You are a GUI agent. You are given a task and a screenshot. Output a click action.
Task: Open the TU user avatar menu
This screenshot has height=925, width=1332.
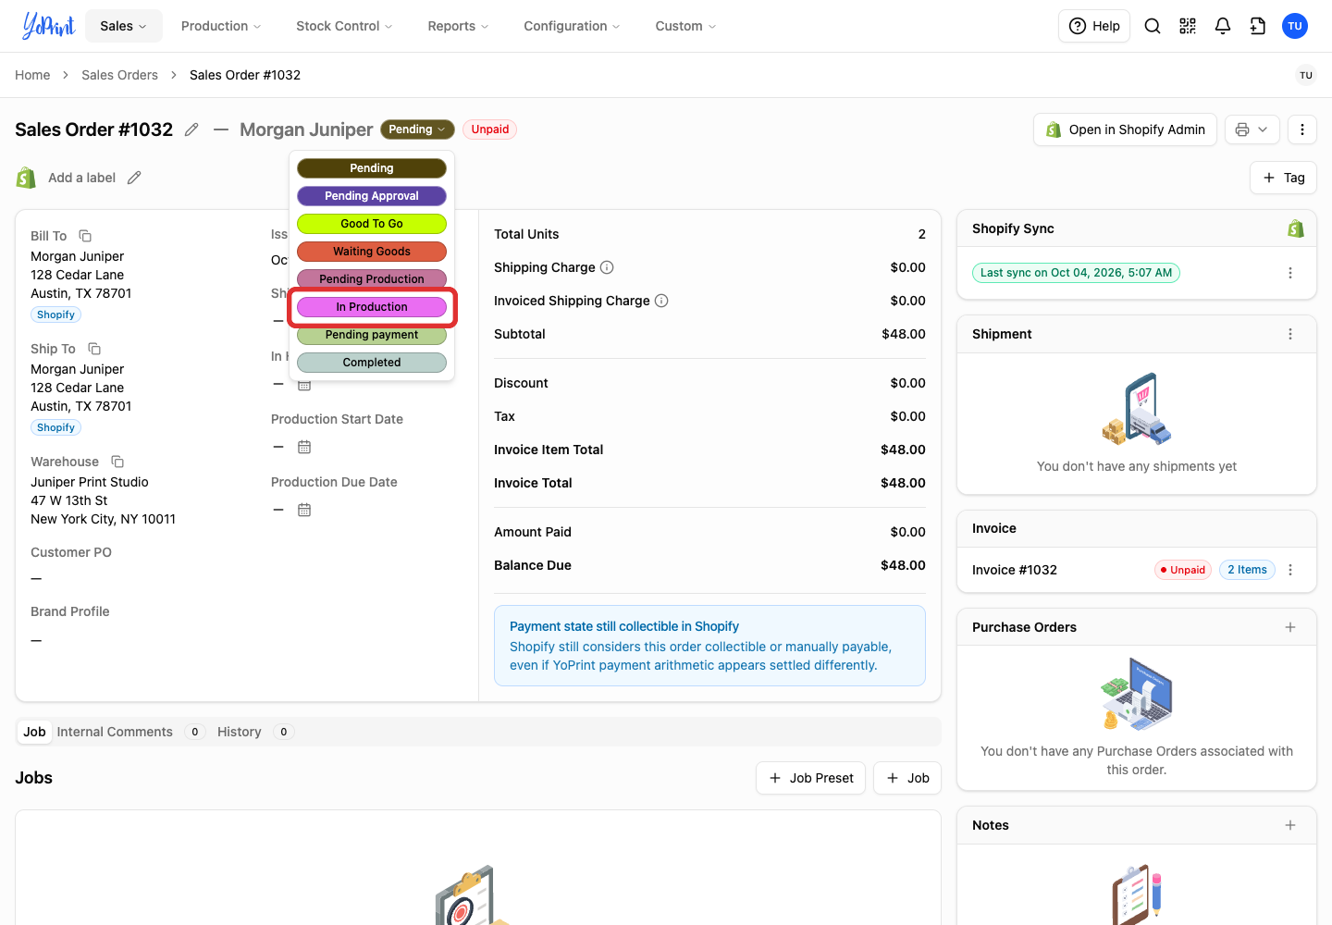click(x=1295, y=26)
